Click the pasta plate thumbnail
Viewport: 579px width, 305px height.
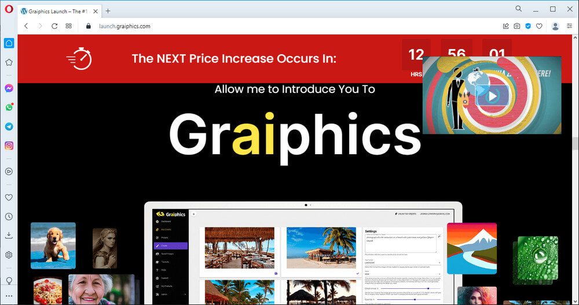click(47, 291)
